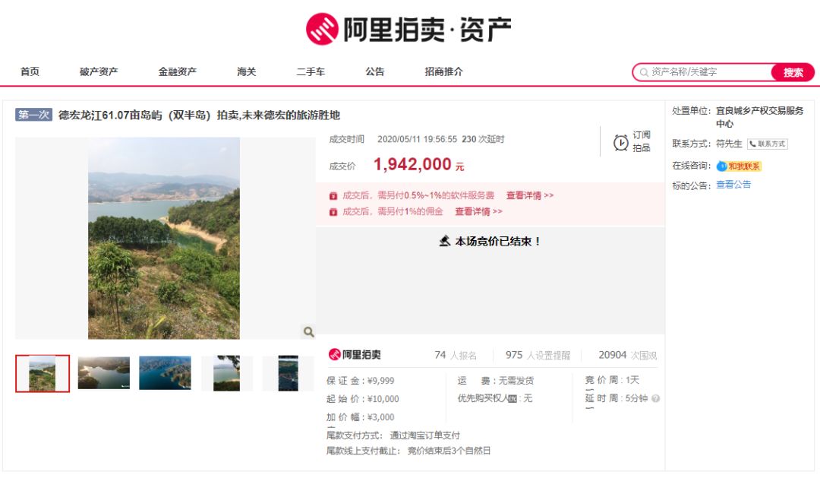Open the 招商推介 navigation tab
This screenshot has height=478, width=820.
(445, 71)
